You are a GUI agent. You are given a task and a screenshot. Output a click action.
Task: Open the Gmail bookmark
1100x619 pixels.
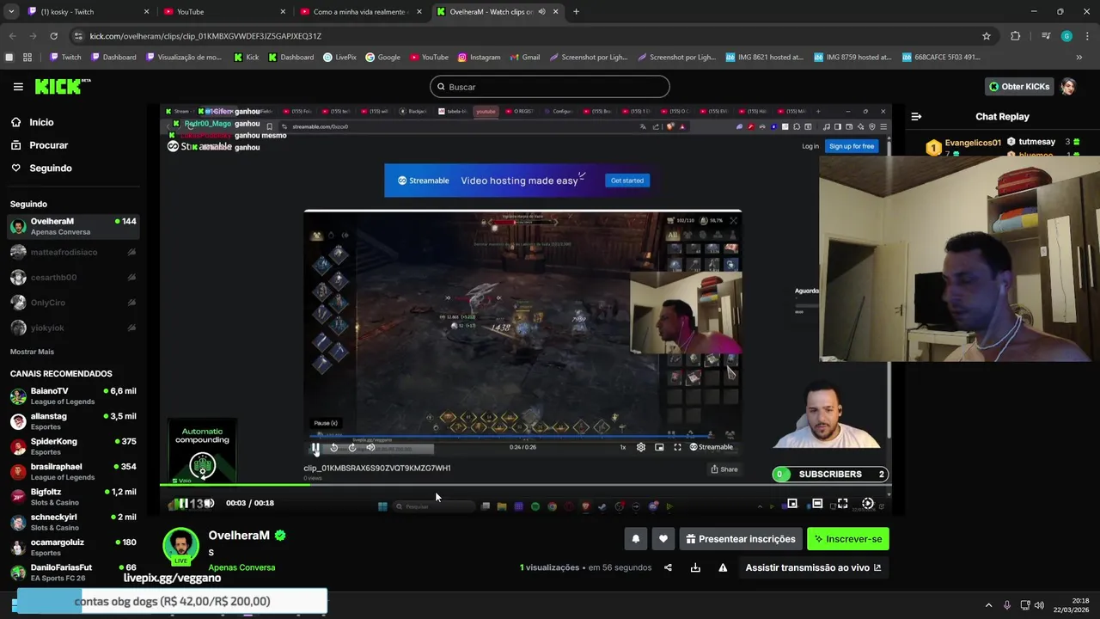[x=524, y=58]
